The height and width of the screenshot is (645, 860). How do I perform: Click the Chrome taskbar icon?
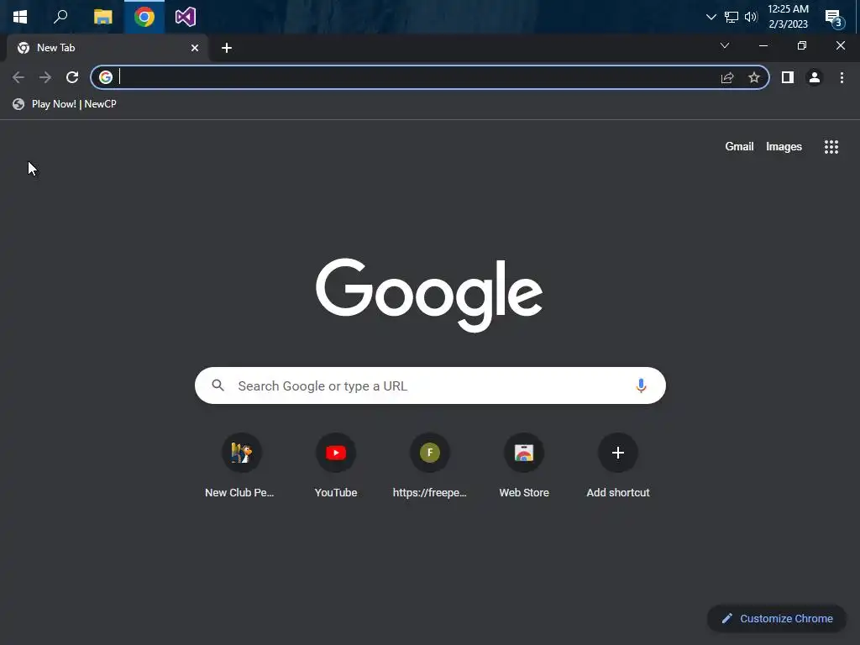pos(144,17)
